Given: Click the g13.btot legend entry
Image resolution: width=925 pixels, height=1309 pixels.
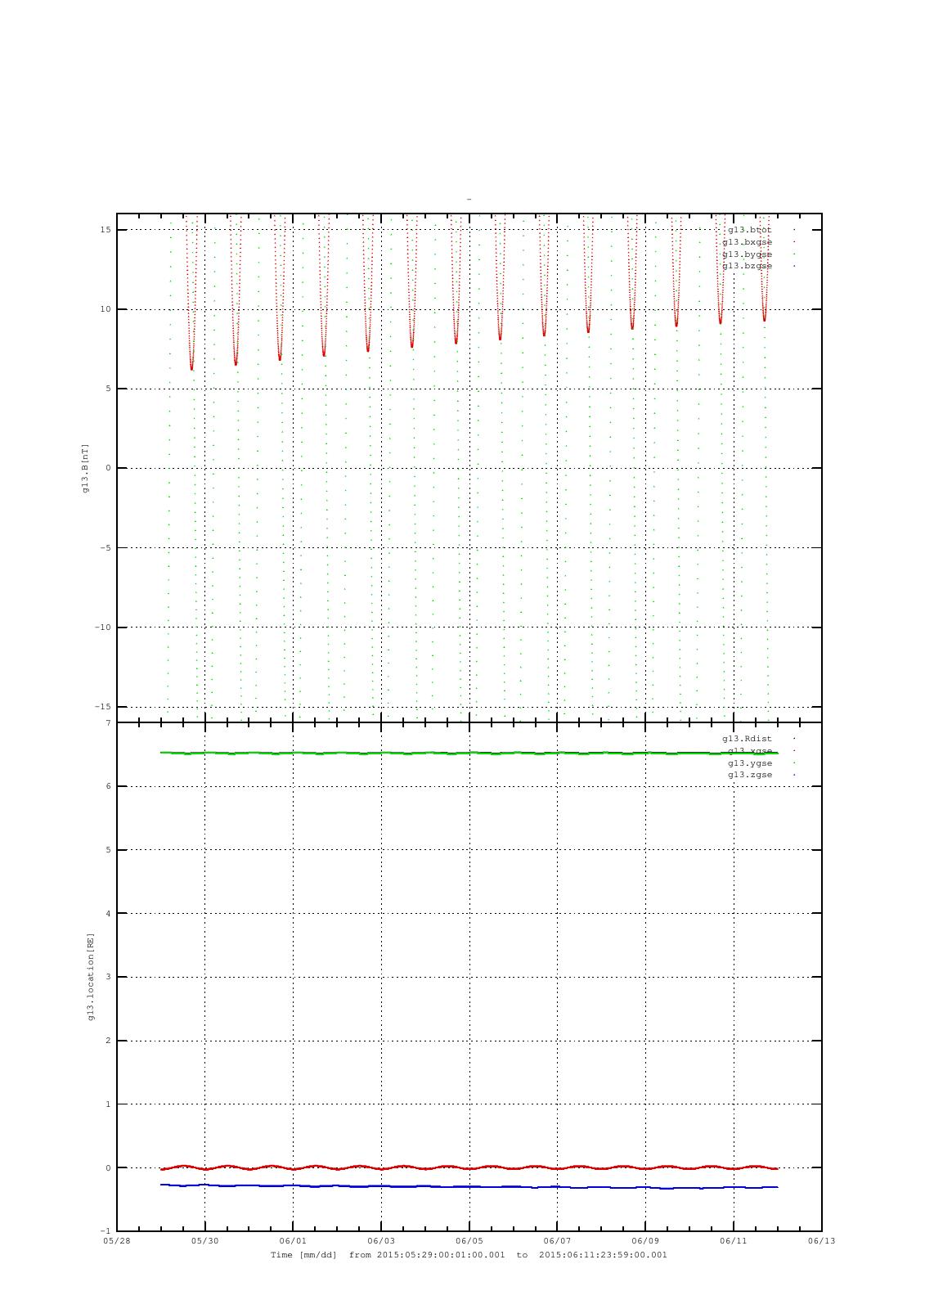Looking at the screenshot, I should click(x=749, y=230).
